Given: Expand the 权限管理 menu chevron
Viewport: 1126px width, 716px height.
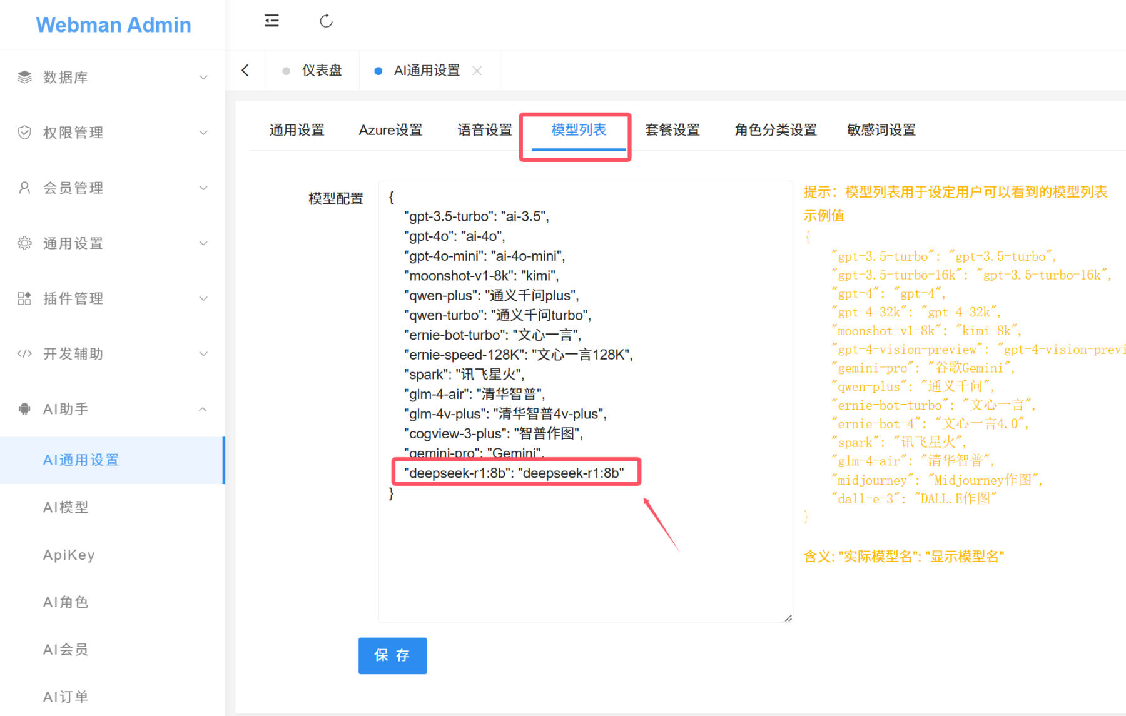Looking at the screenshot, I should point(203,133).
